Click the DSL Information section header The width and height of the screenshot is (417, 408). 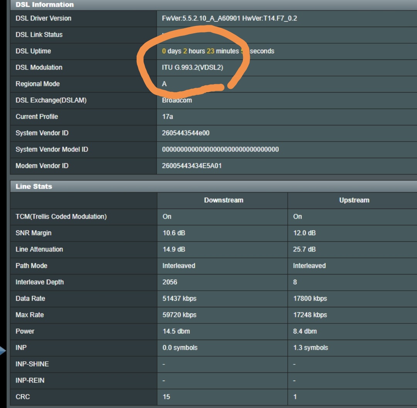pos(44,5)
